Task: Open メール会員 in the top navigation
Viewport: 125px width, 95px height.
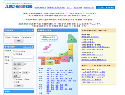Action: tap(77, 8)
